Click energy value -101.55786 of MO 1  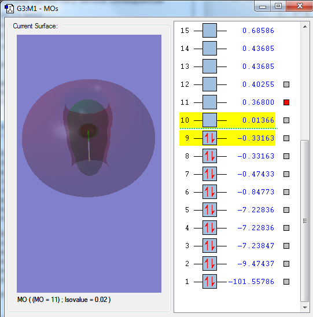pos(251,281)
